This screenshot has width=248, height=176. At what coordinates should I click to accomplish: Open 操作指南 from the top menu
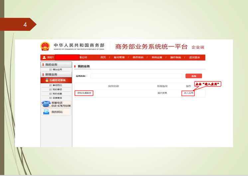(176, 57)
